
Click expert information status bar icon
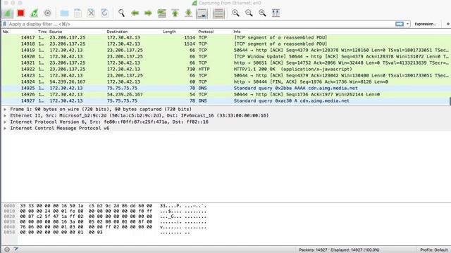pyautogui.click(x=7, y=249)
